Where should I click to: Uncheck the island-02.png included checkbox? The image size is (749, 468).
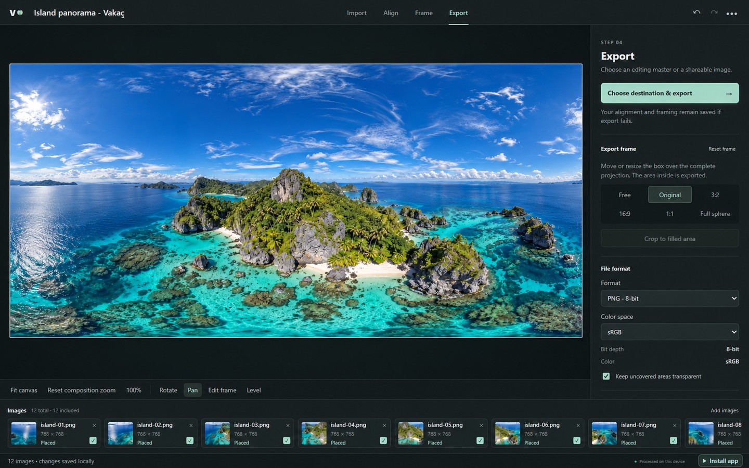click(x=190, y=440)
